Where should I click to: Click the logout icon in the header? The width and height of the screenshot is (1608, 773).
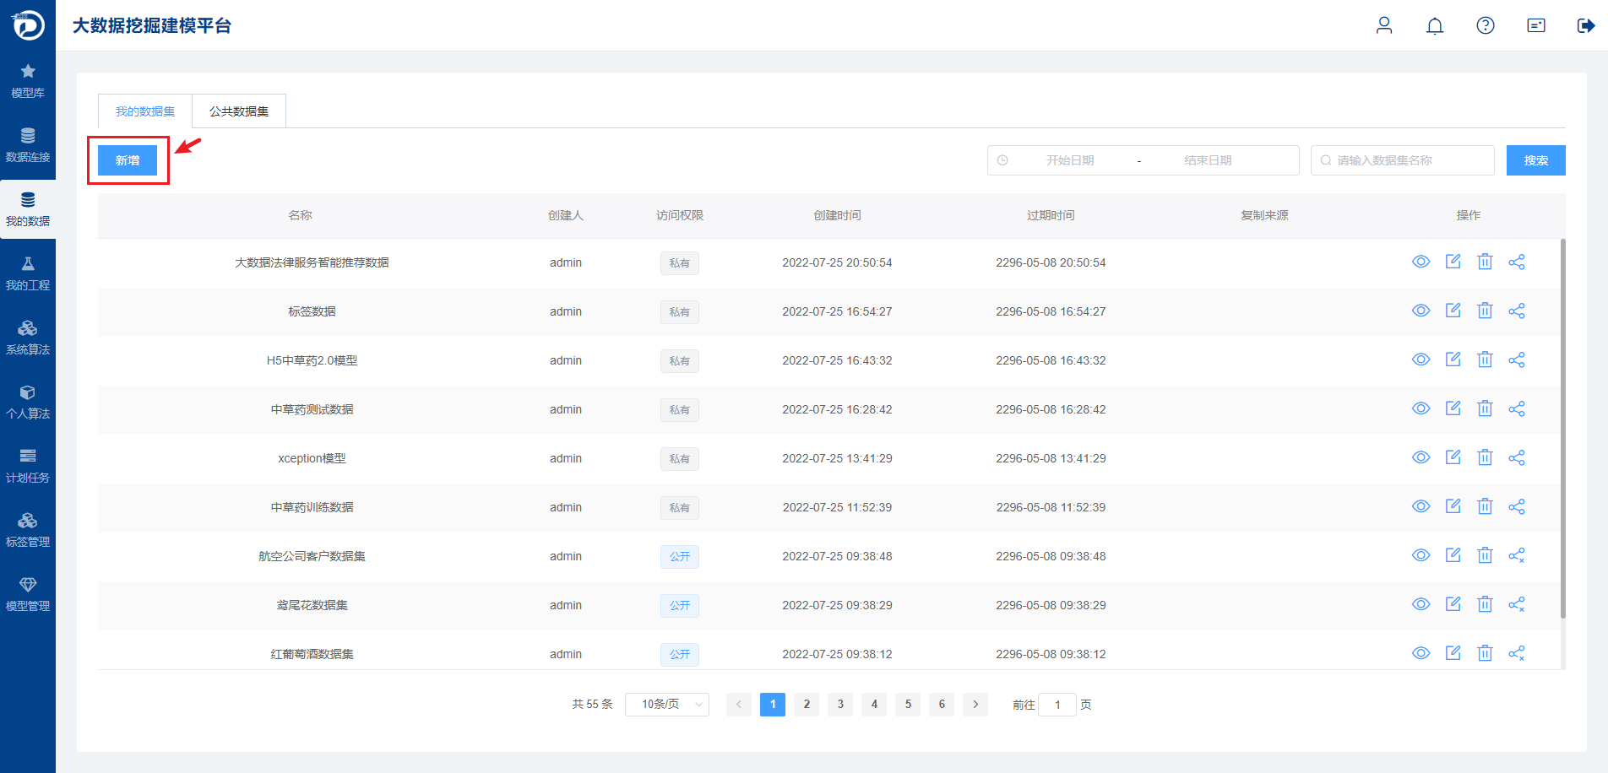1586,25
